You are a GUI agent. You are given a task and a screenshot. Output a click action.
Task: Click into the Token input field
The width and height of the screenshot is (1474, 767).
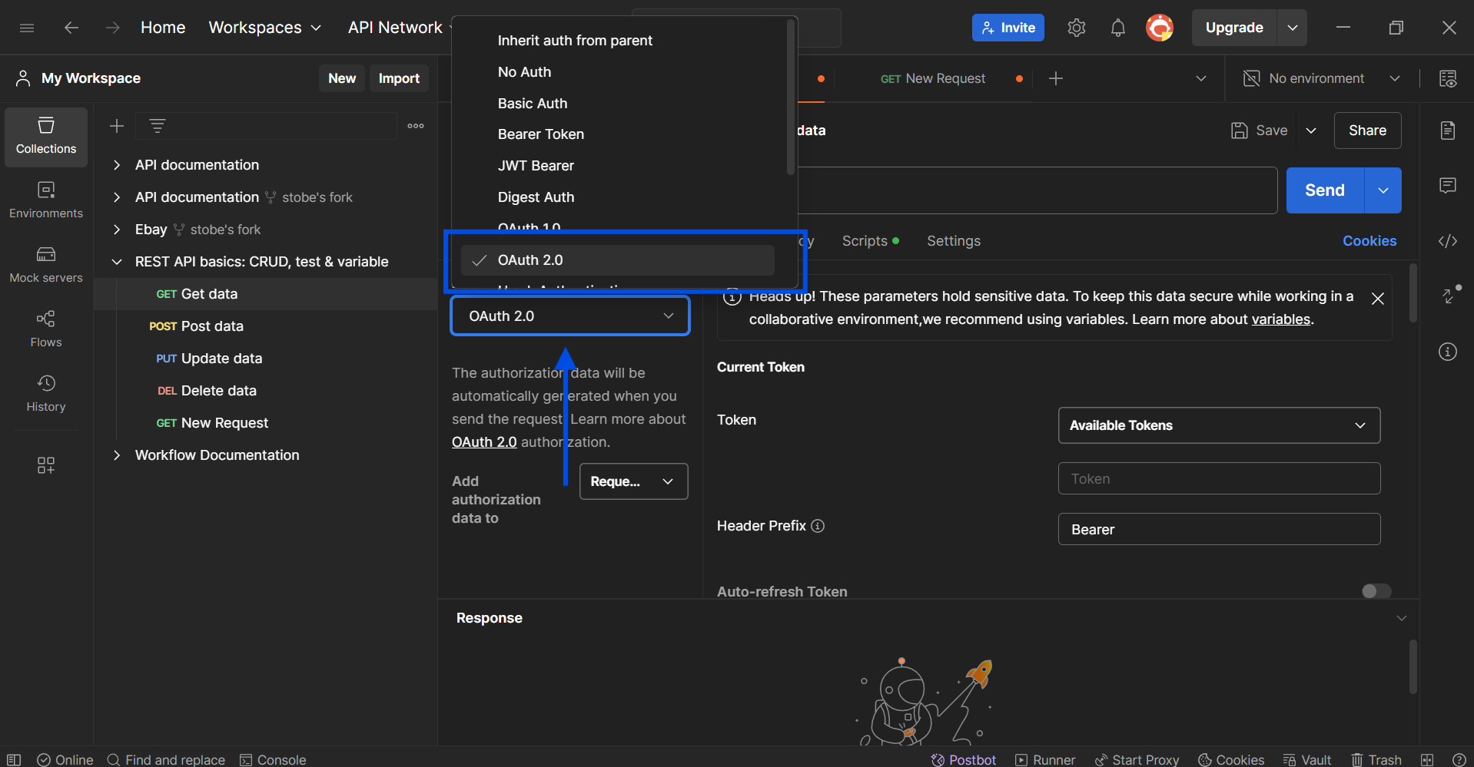pos(1219,478)
